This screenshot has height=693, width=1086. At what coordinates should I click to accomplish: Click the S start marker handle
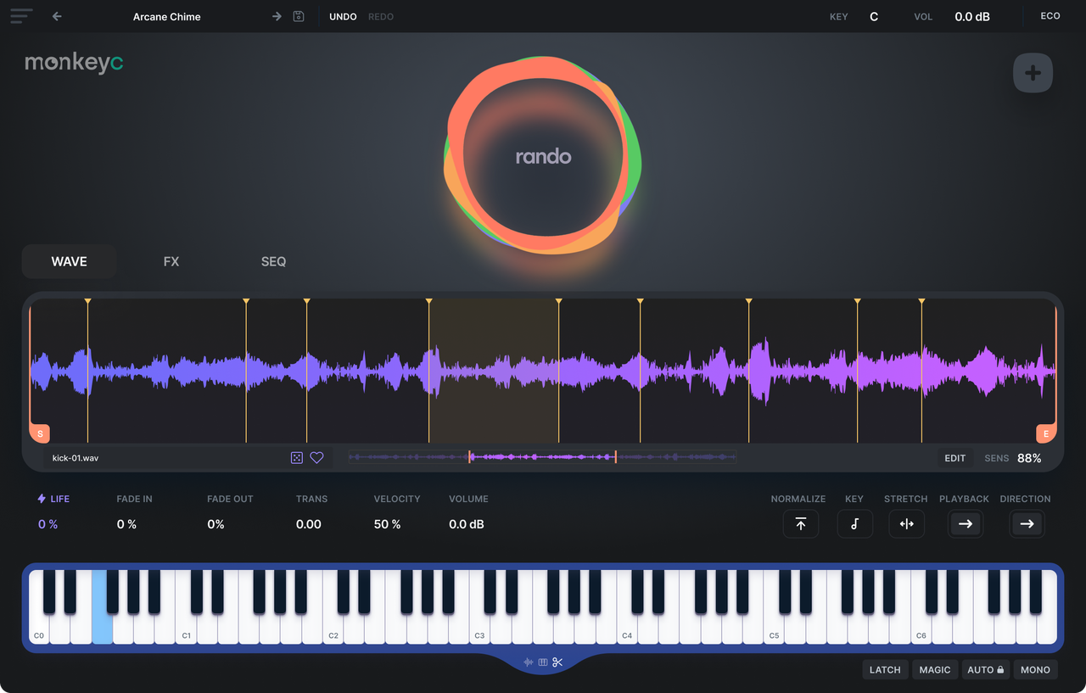[40, 433]
